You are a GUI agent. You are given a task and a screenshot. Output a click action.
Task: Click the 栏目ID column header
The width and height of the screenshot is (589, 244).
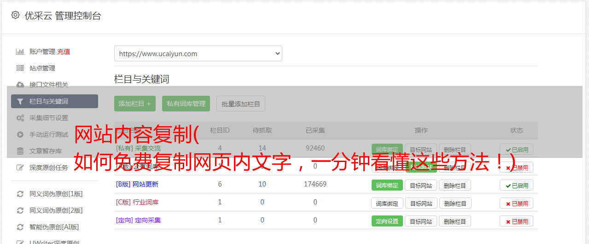coord(220,130)
